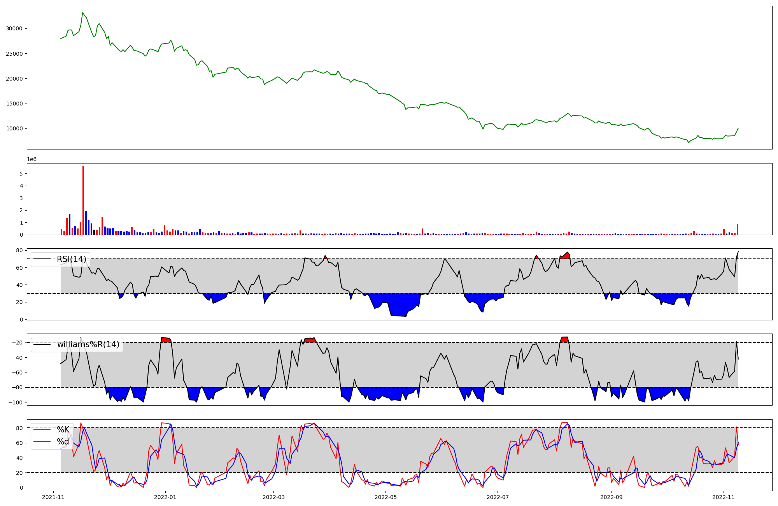Click the williams%R(14) legend label
This screenshot has height=506, width=778.
[88, 344]
